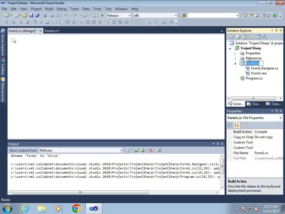Switch to the Form1.cs* code tab

(x=52, y=31)
